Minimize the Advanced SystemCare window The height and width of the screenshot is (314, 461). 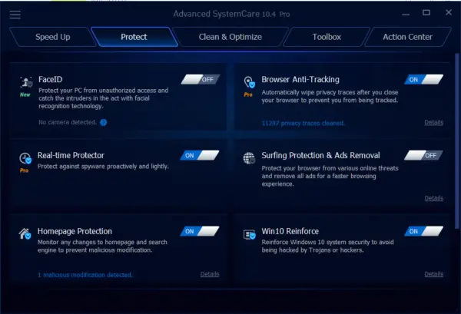(x=406, y=14)
